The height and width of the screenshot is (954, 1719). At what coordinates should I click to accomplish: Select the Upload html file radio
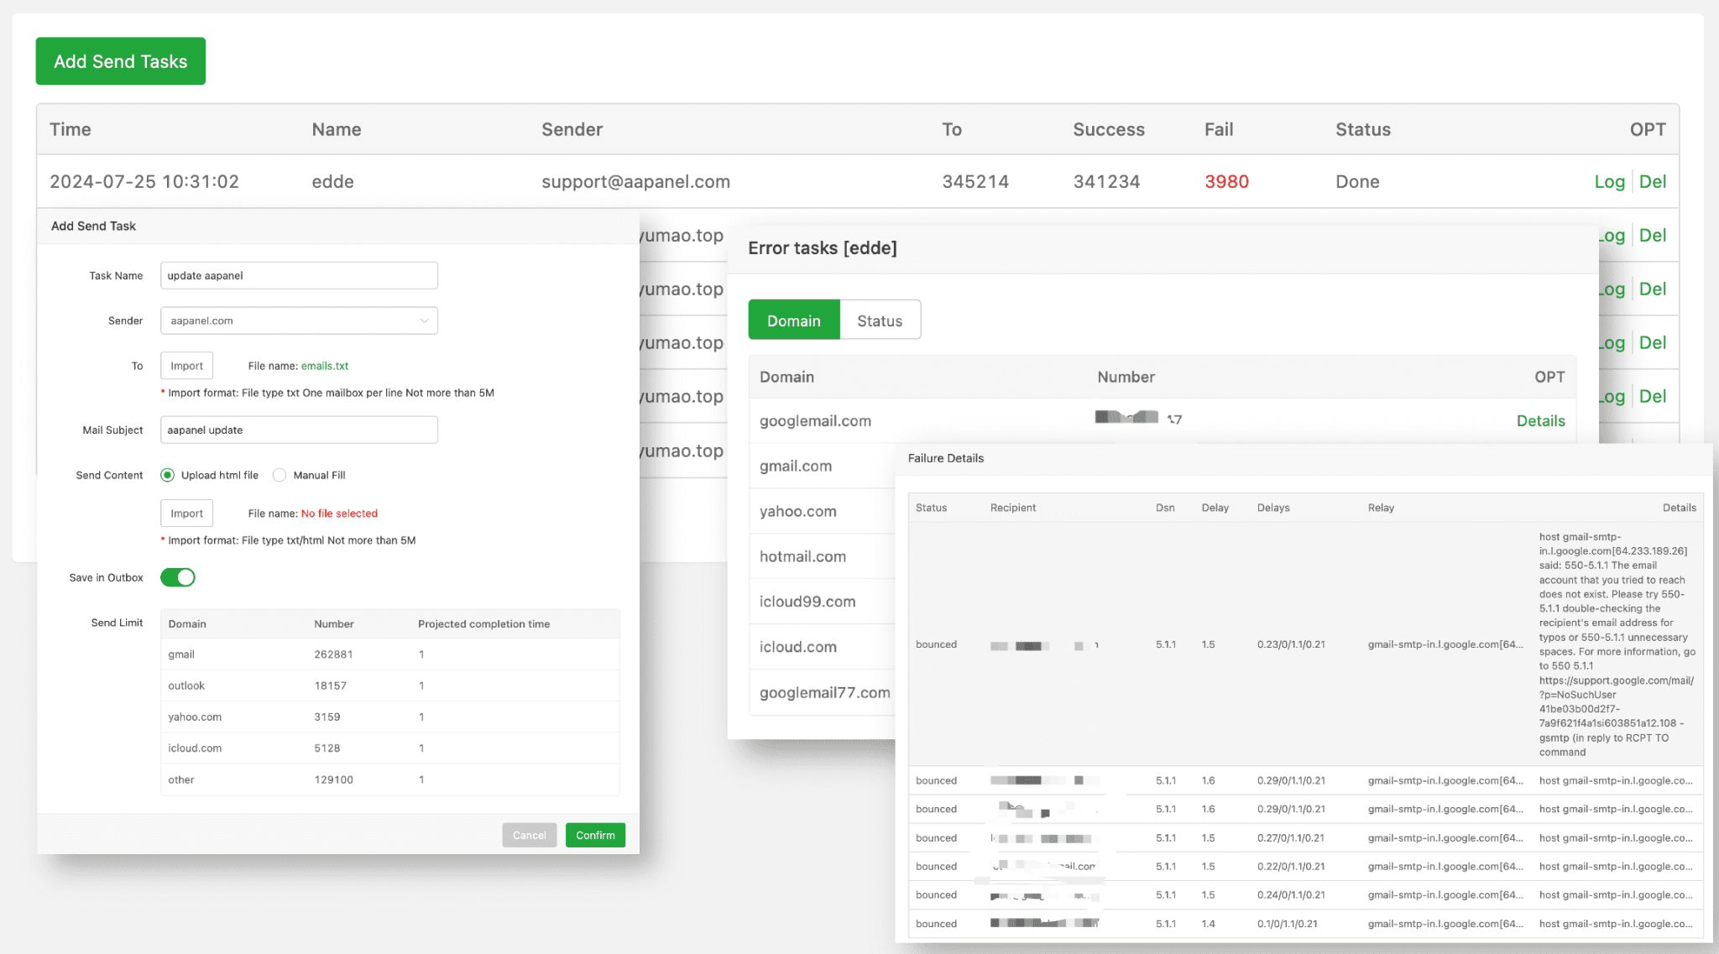click(168, 475)
